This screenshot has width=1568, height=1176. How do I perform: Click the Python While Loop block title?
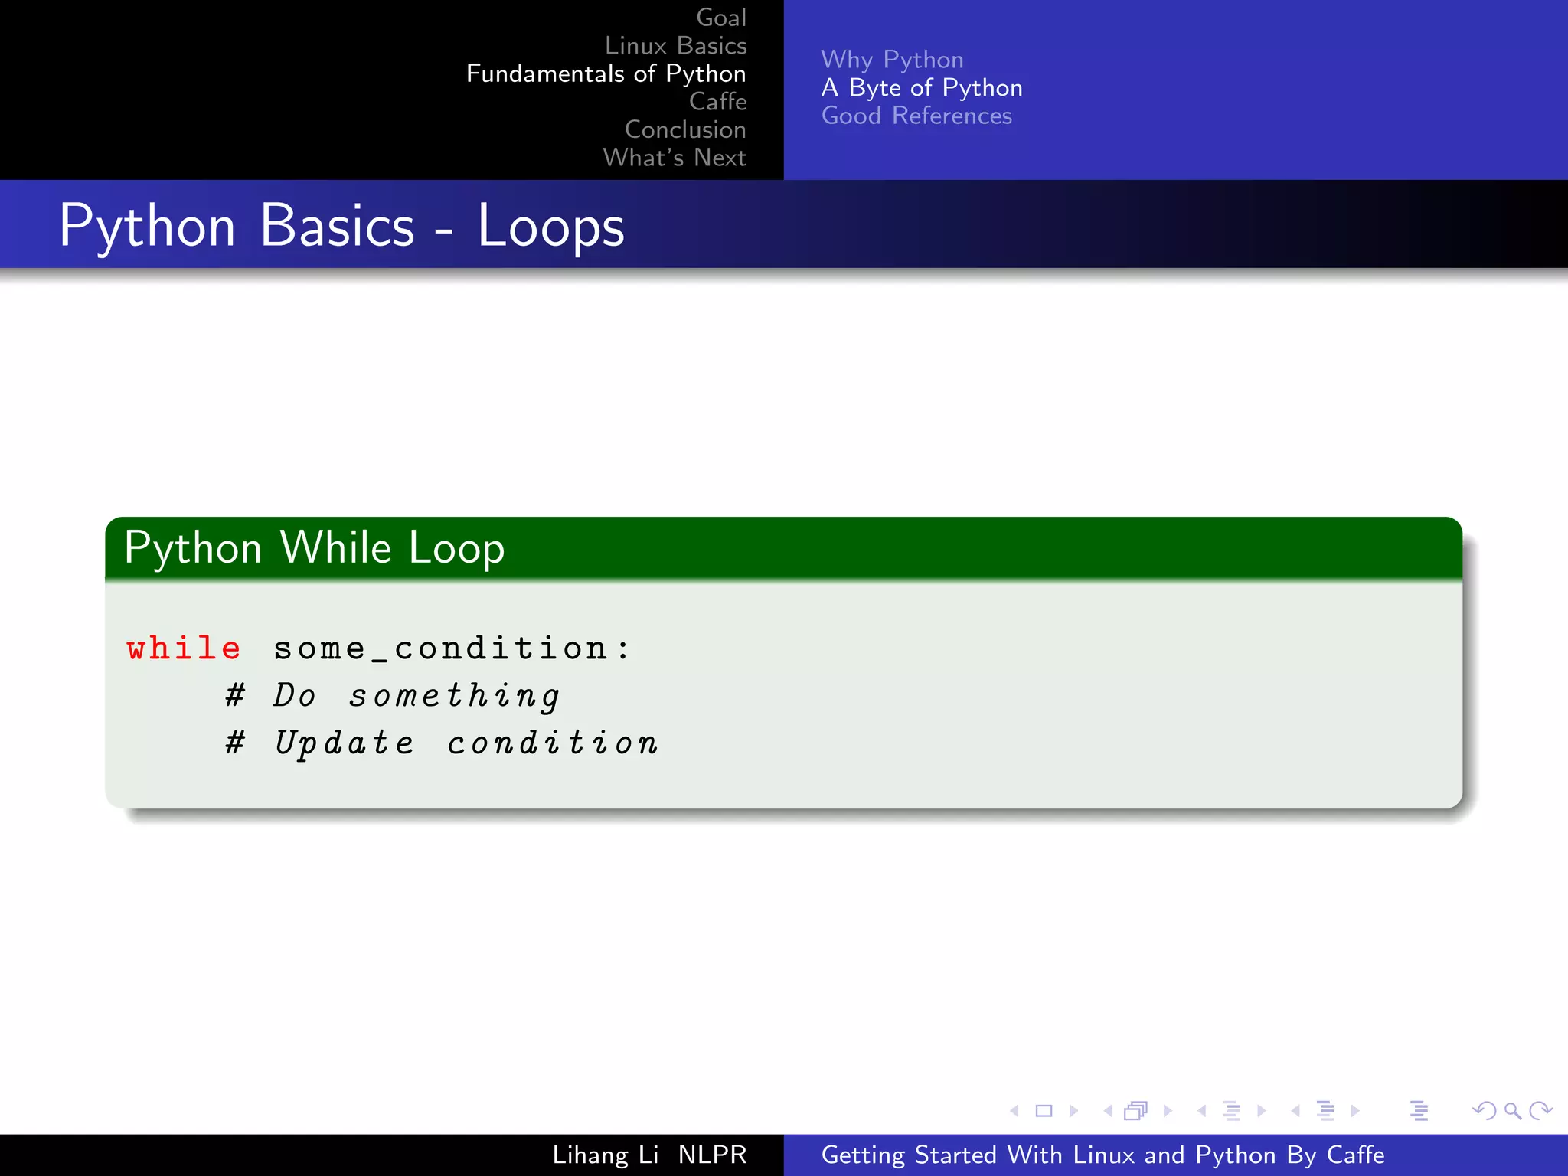tap(315, 548)
